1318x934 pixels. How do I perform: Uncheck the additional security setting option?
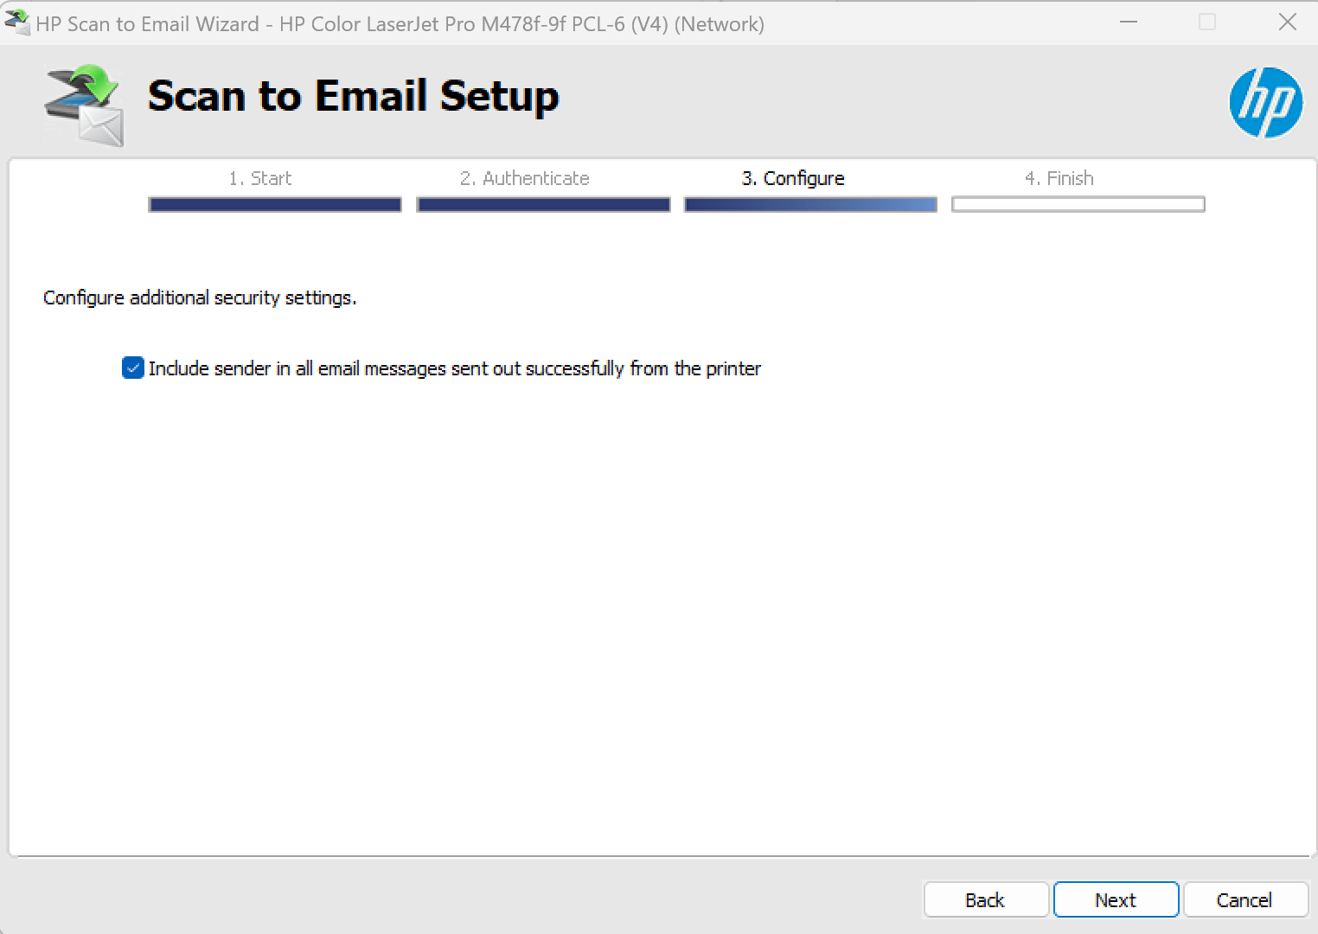132,368
